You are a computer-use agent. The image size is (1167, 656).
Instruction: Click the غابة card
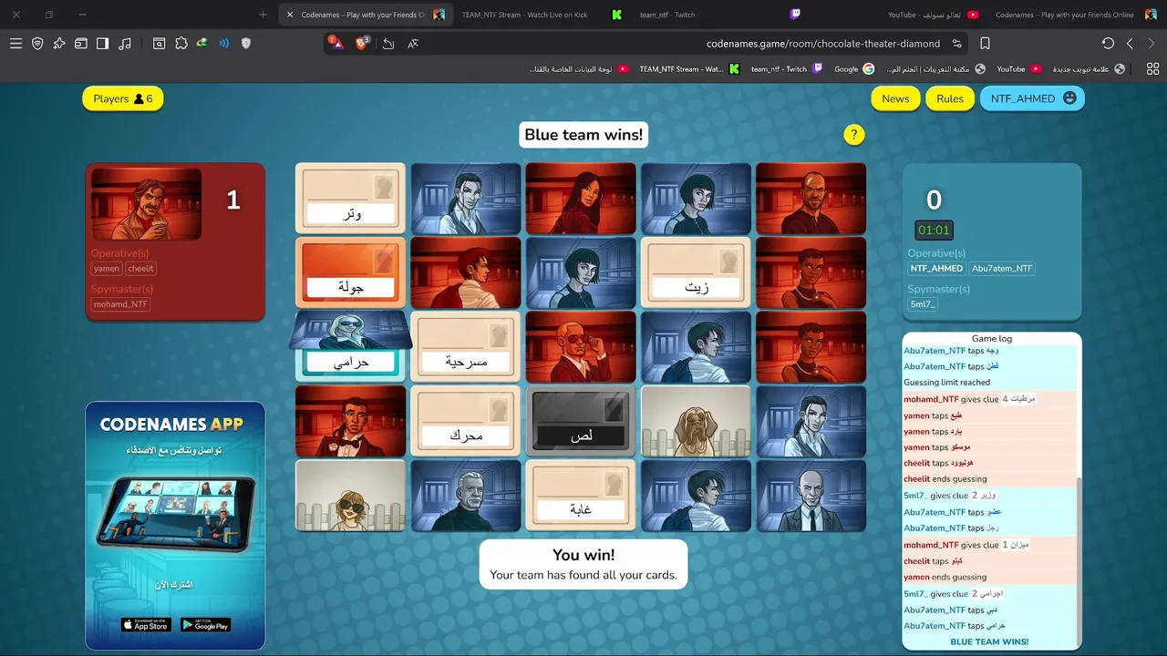581,495
